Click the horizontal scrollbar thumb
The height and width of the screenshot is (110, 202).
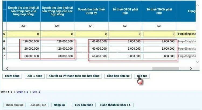click(x=166, y=68)
